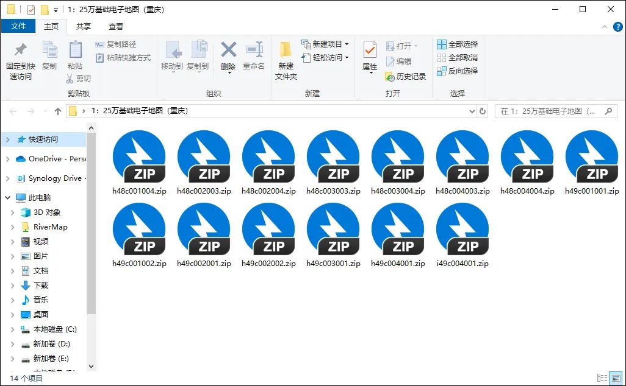Click the Cut (剪切) scissors icon
This screenshot has height=386, width=626.
pos(70,79)
